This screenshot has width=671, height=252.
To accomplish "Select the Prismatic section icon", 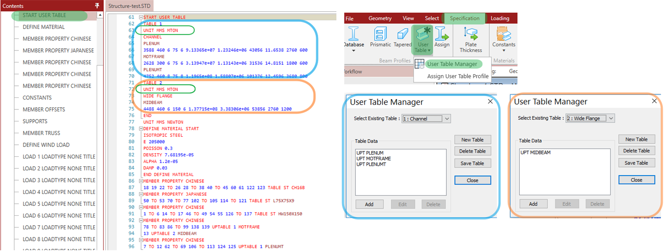I will (x=380, y=35).
